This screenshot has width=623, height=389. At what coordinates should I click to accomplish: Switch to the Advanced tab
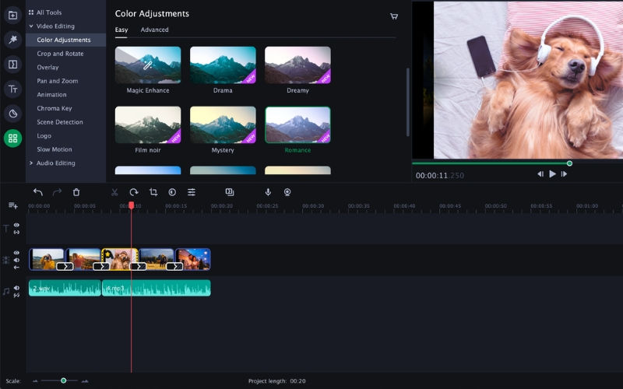coord(154,30)
